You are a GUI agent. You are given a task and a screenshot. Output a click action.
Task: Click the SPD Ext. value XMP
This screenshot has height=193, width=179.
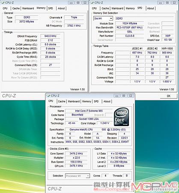[x=168, y=36]
